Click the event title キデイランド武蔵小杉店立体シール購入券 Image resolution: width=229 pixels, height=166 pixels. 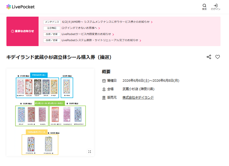tap(59, 57)
